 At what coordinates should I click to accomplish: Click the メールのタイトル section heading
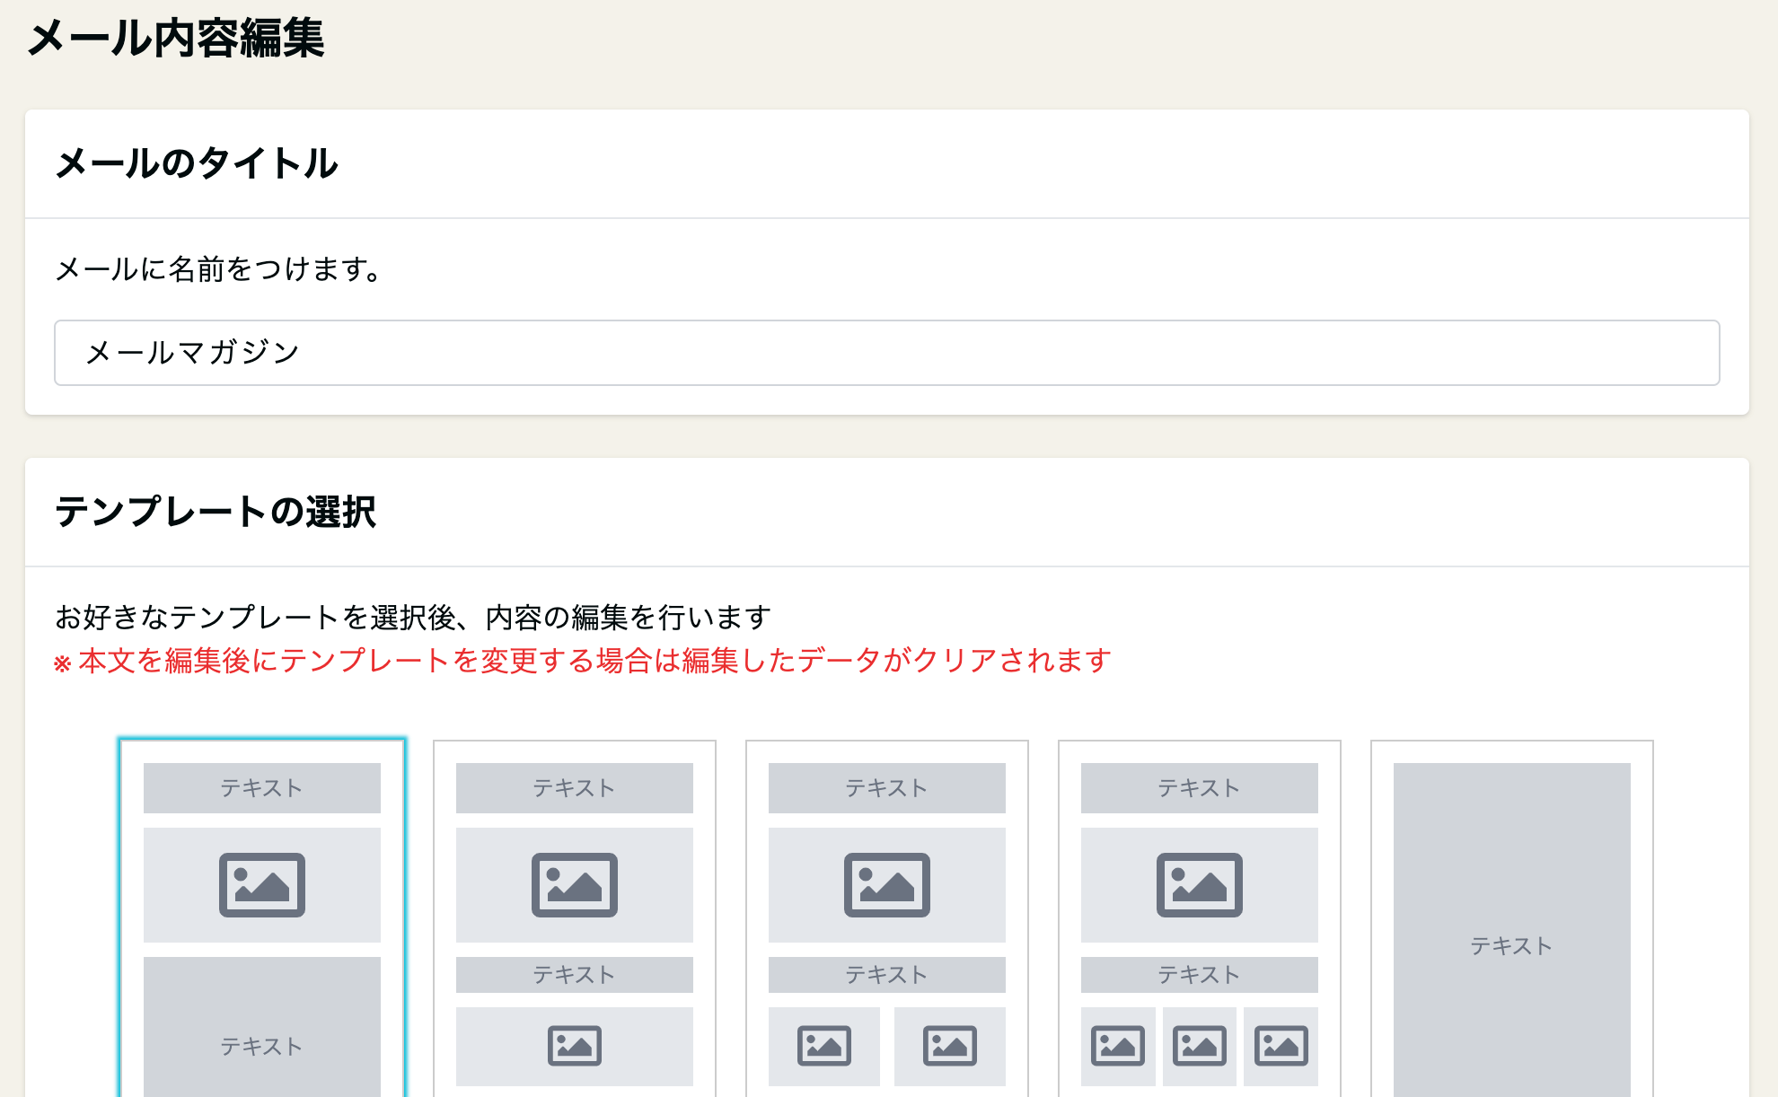pos(197,163)
